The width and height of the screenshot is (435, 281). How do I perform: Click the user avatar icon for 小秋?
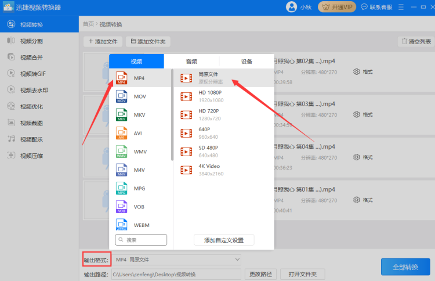(291, 7)
